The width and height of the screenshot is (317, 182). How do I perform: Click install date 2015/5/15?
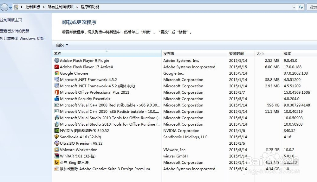[238, 67]
